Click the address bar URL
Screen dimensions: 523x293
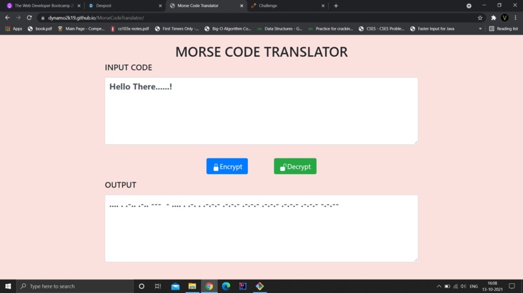tap(96, 18)
